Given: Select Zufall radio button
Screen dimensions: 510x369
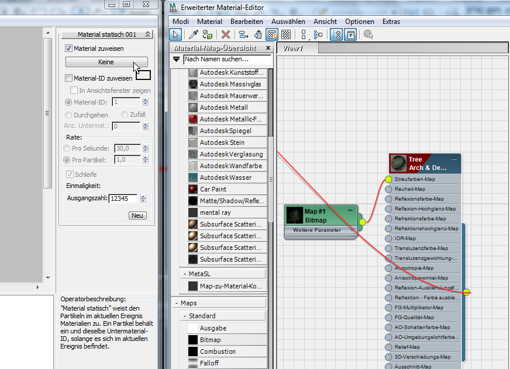Looking at the screenshot, I should pyautogui.click(x=125, y=114).
